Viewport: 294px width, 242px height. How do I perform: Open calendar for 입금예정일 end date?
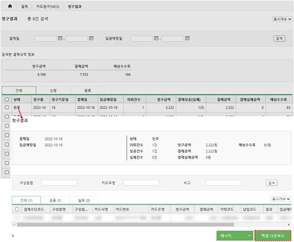tap(187, 38)
